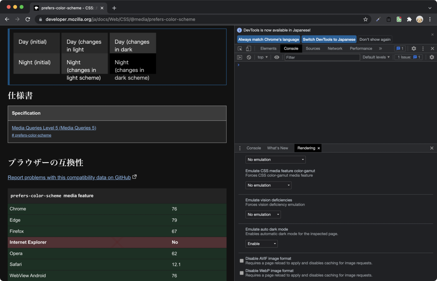The image size is (437, 281).
Task: Click the profile avatar icon
Action: tap(420, 19)
